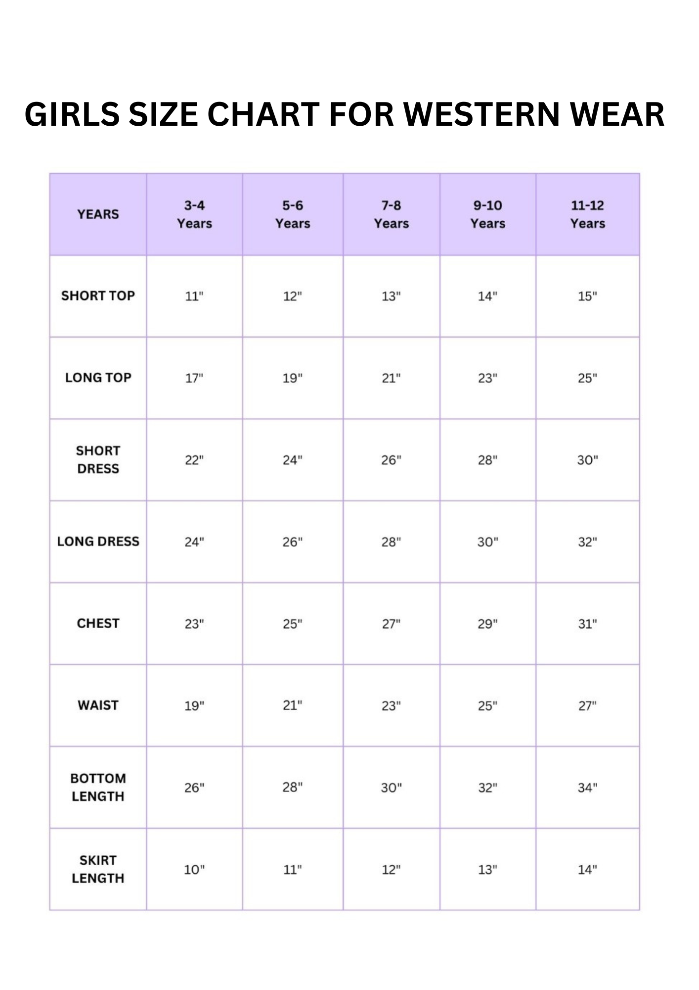The image size is (699, 990).
Task: Click the 3-4 Years column header
Action: coord(194,214)
